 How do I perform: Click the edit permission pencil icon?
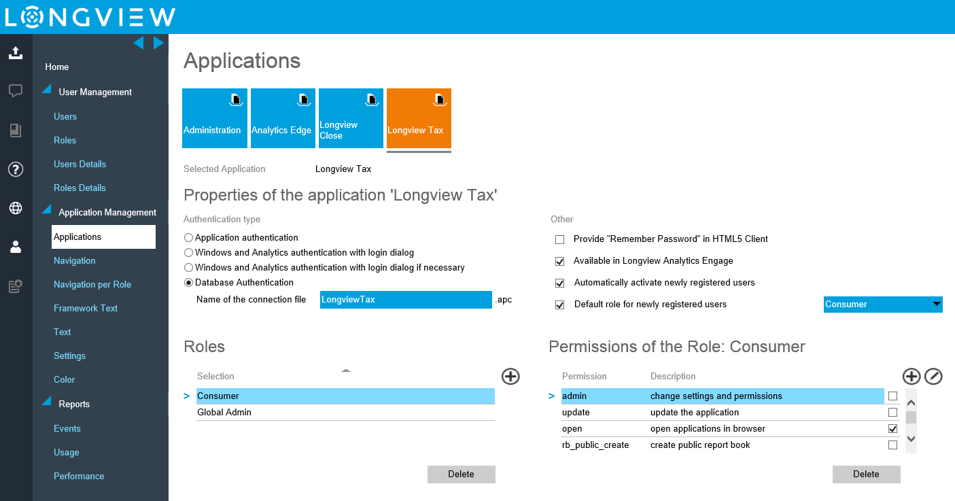click(x=933, y=376)
